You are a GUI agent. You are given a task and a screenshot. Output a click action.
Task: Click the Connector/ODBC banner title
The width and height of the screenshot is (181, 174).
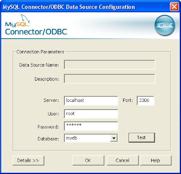point(36,32)
